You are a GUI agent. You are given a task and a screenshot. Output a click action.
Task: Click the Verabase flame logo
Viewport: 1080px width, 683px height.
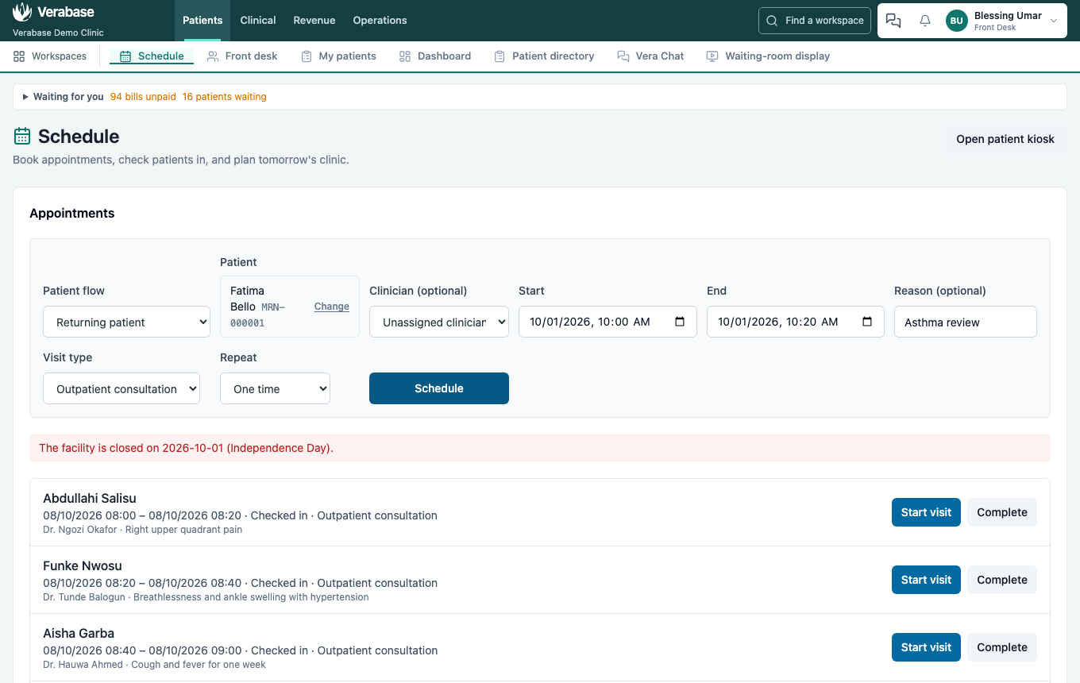(22, 12)
